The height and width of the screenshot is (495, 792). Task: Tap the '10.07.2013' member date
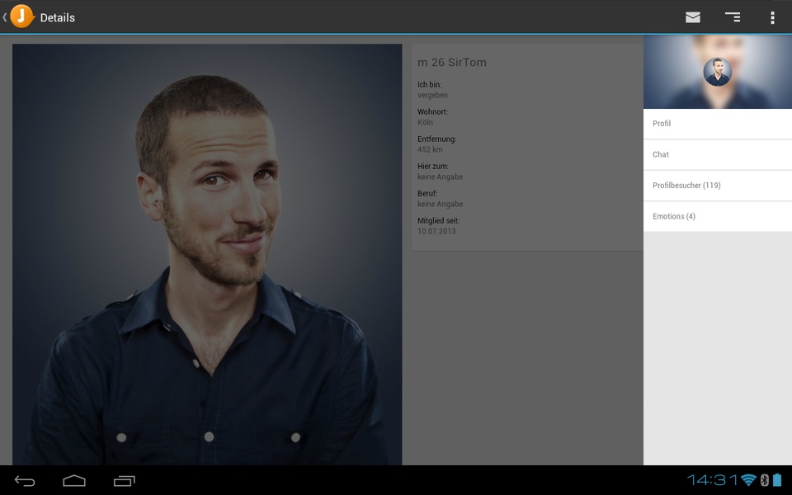coord(436,231)
